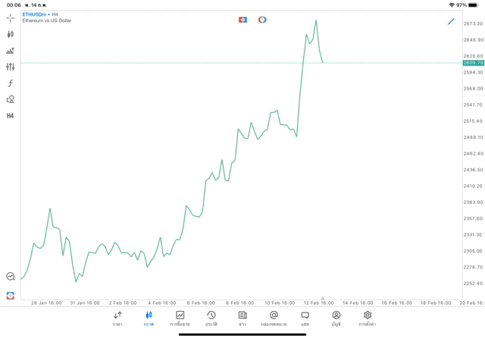Open the กล่องจดหมาย (Mailbox) tab

pos(274,319)
